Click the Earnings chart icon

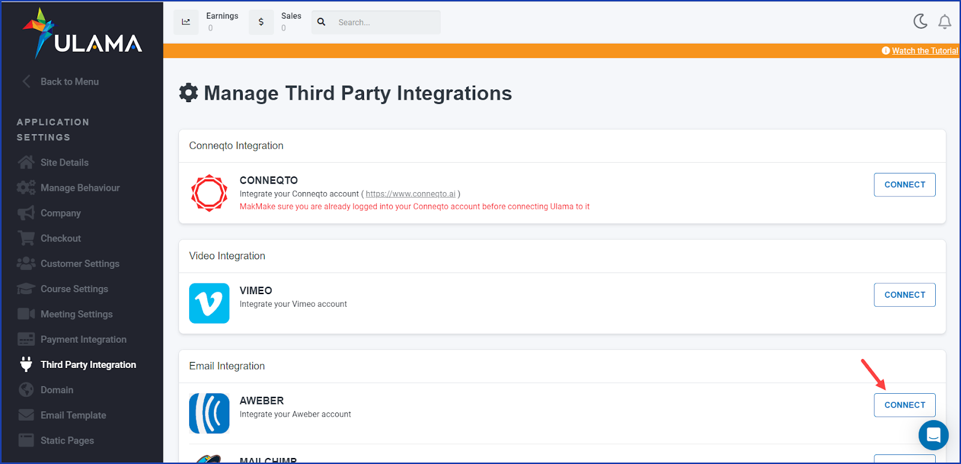tap(186, 22)
